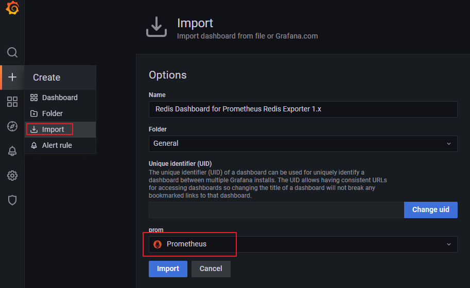Expand the General folder dropdown
Image resolution: width=470 pixels, height=288 pixels.
tap(303, 144)
